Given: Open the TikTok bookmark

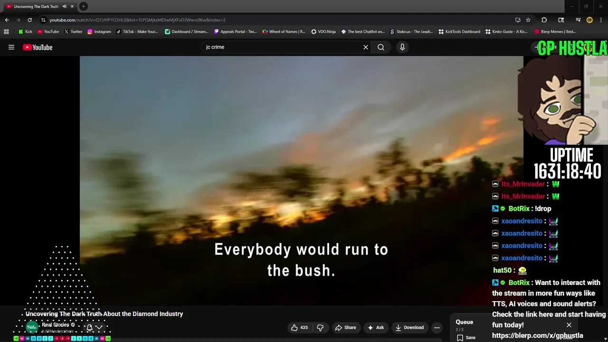Looking at the screenshot, I should tap(137, 32).
